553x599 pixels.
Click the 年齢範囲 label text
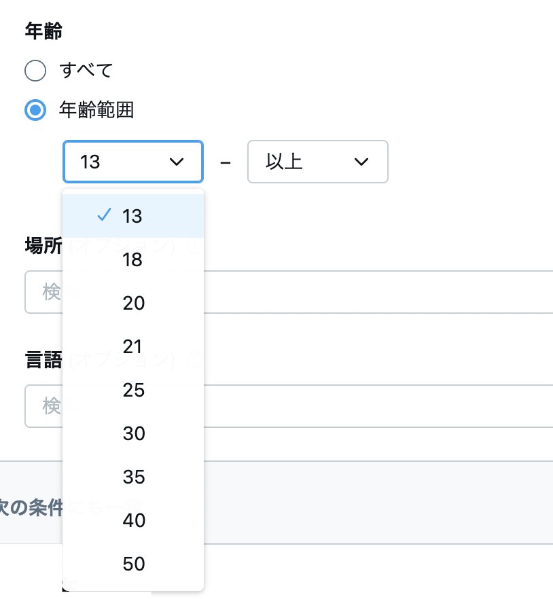pyautogui.click(x=96, y=110)
